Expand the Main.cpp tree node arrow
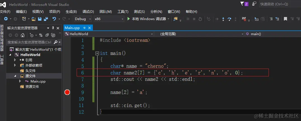Image resolution: width=301 pixels, height=121 pixels. tap(20, 81)
